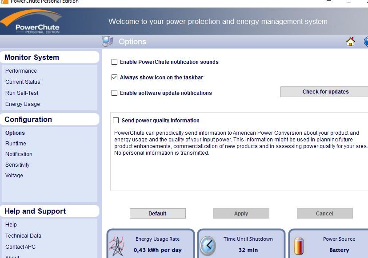This screenshot has height=258, width=368.
Task: Click the power quality description paragraph
Action: 241,143
